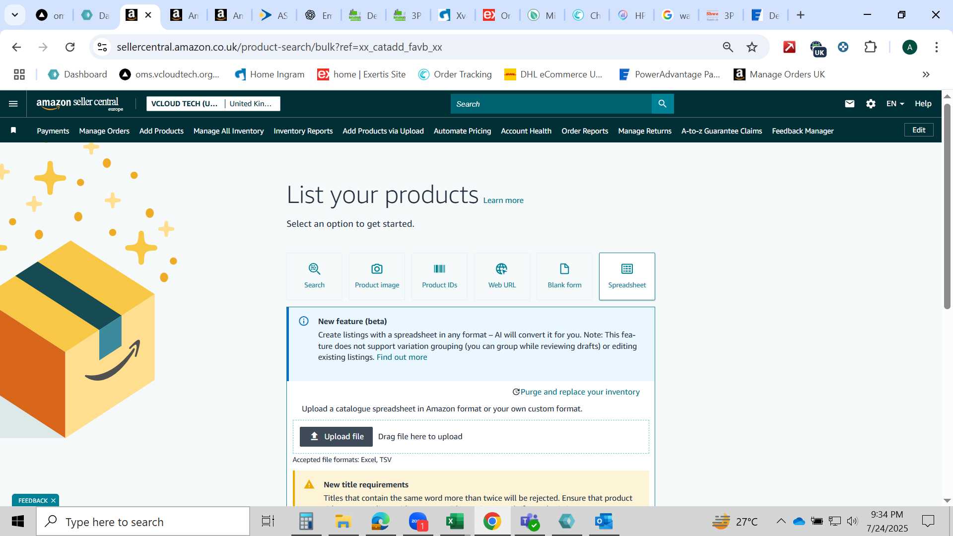953x536 pixels.
Task: Open Manage All Inventory
Action: pyautogui.click(x=228, y=131)
